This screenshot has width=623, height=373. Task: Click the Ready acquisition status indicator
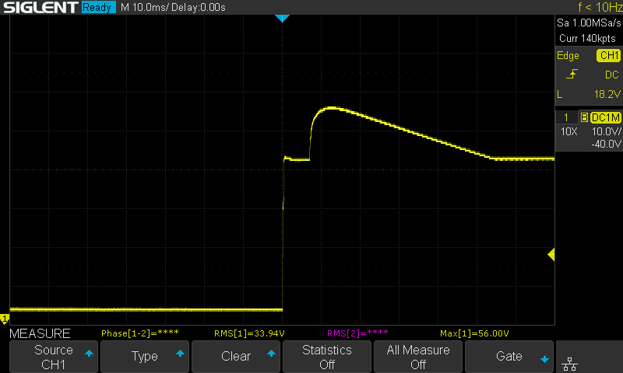98,8
